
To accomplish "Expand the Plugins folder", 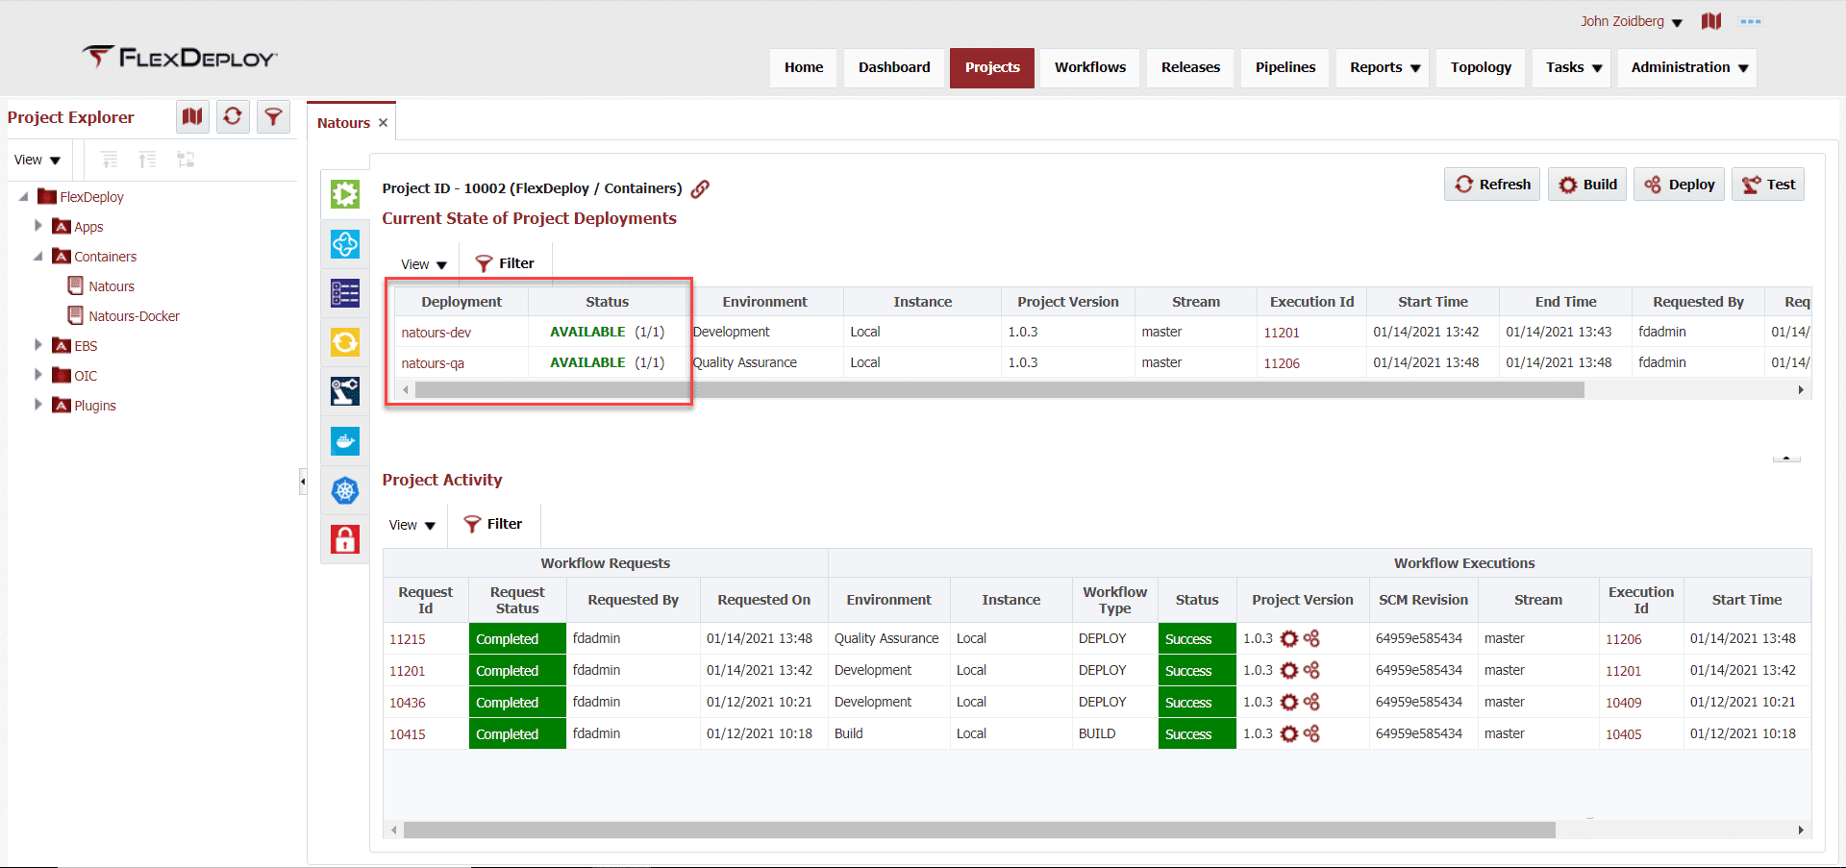I will click(x=38, y=405).
